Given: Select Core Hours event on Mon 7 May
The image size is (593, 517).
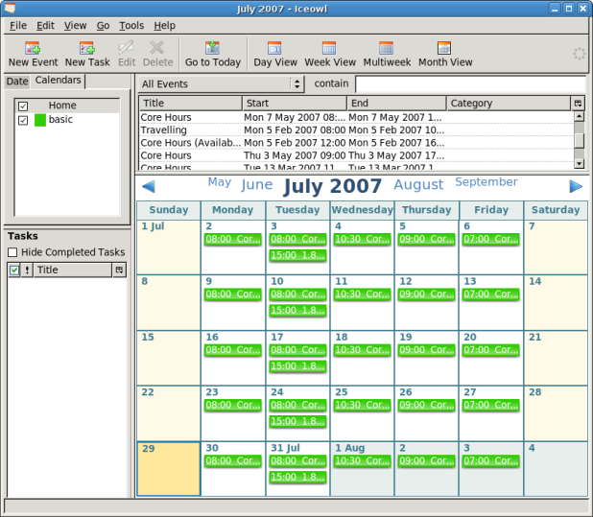Looking at the screenshot, I should [x=356, y=117].
